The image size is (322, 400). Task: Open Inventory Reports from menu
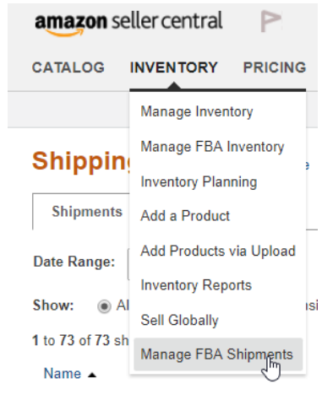pos(196,285)
